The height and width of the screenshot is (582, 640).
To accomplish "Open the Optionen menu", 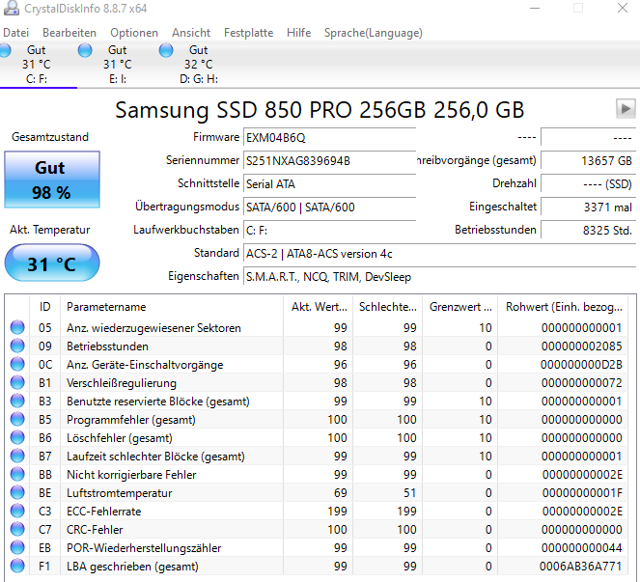I will click(134, 33).
